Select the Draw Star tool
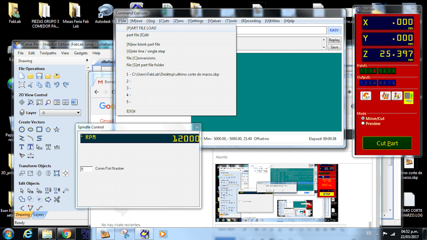427x240 pixels. [x=57, y=129]
